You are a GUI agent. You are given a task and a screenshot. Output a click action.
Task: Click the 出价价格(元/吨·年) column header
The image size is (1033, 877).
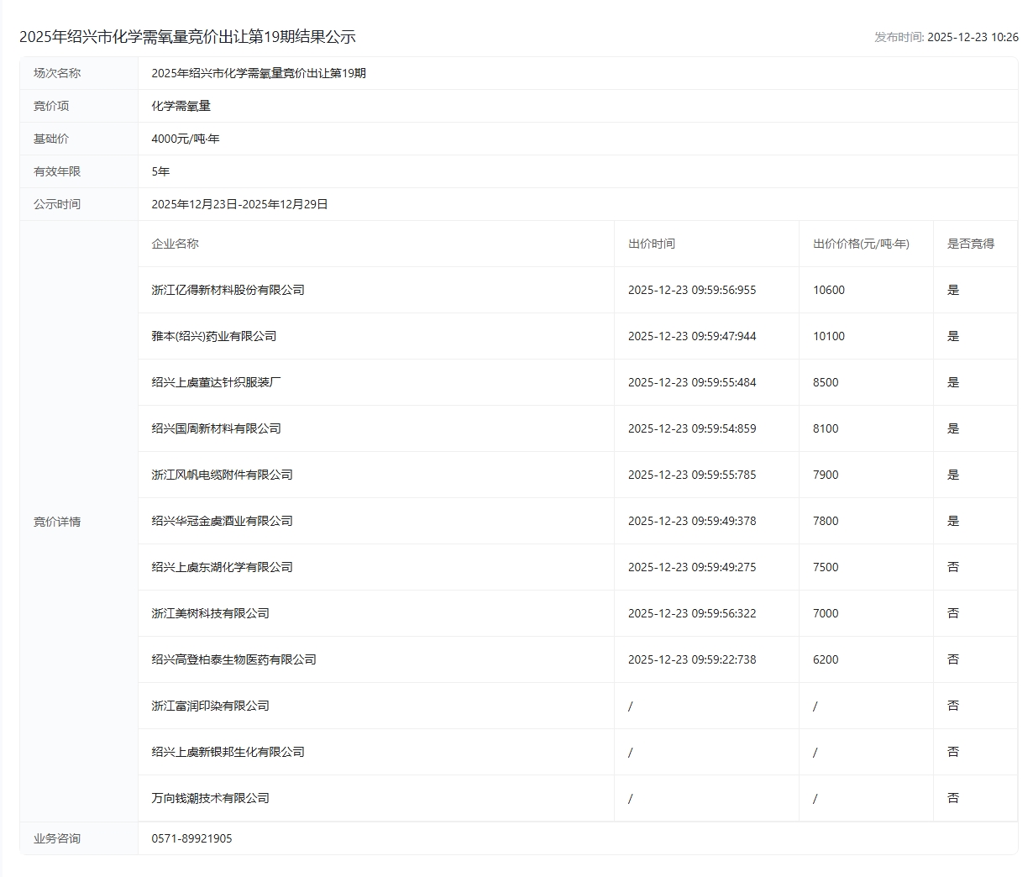(x=861, y=244)
